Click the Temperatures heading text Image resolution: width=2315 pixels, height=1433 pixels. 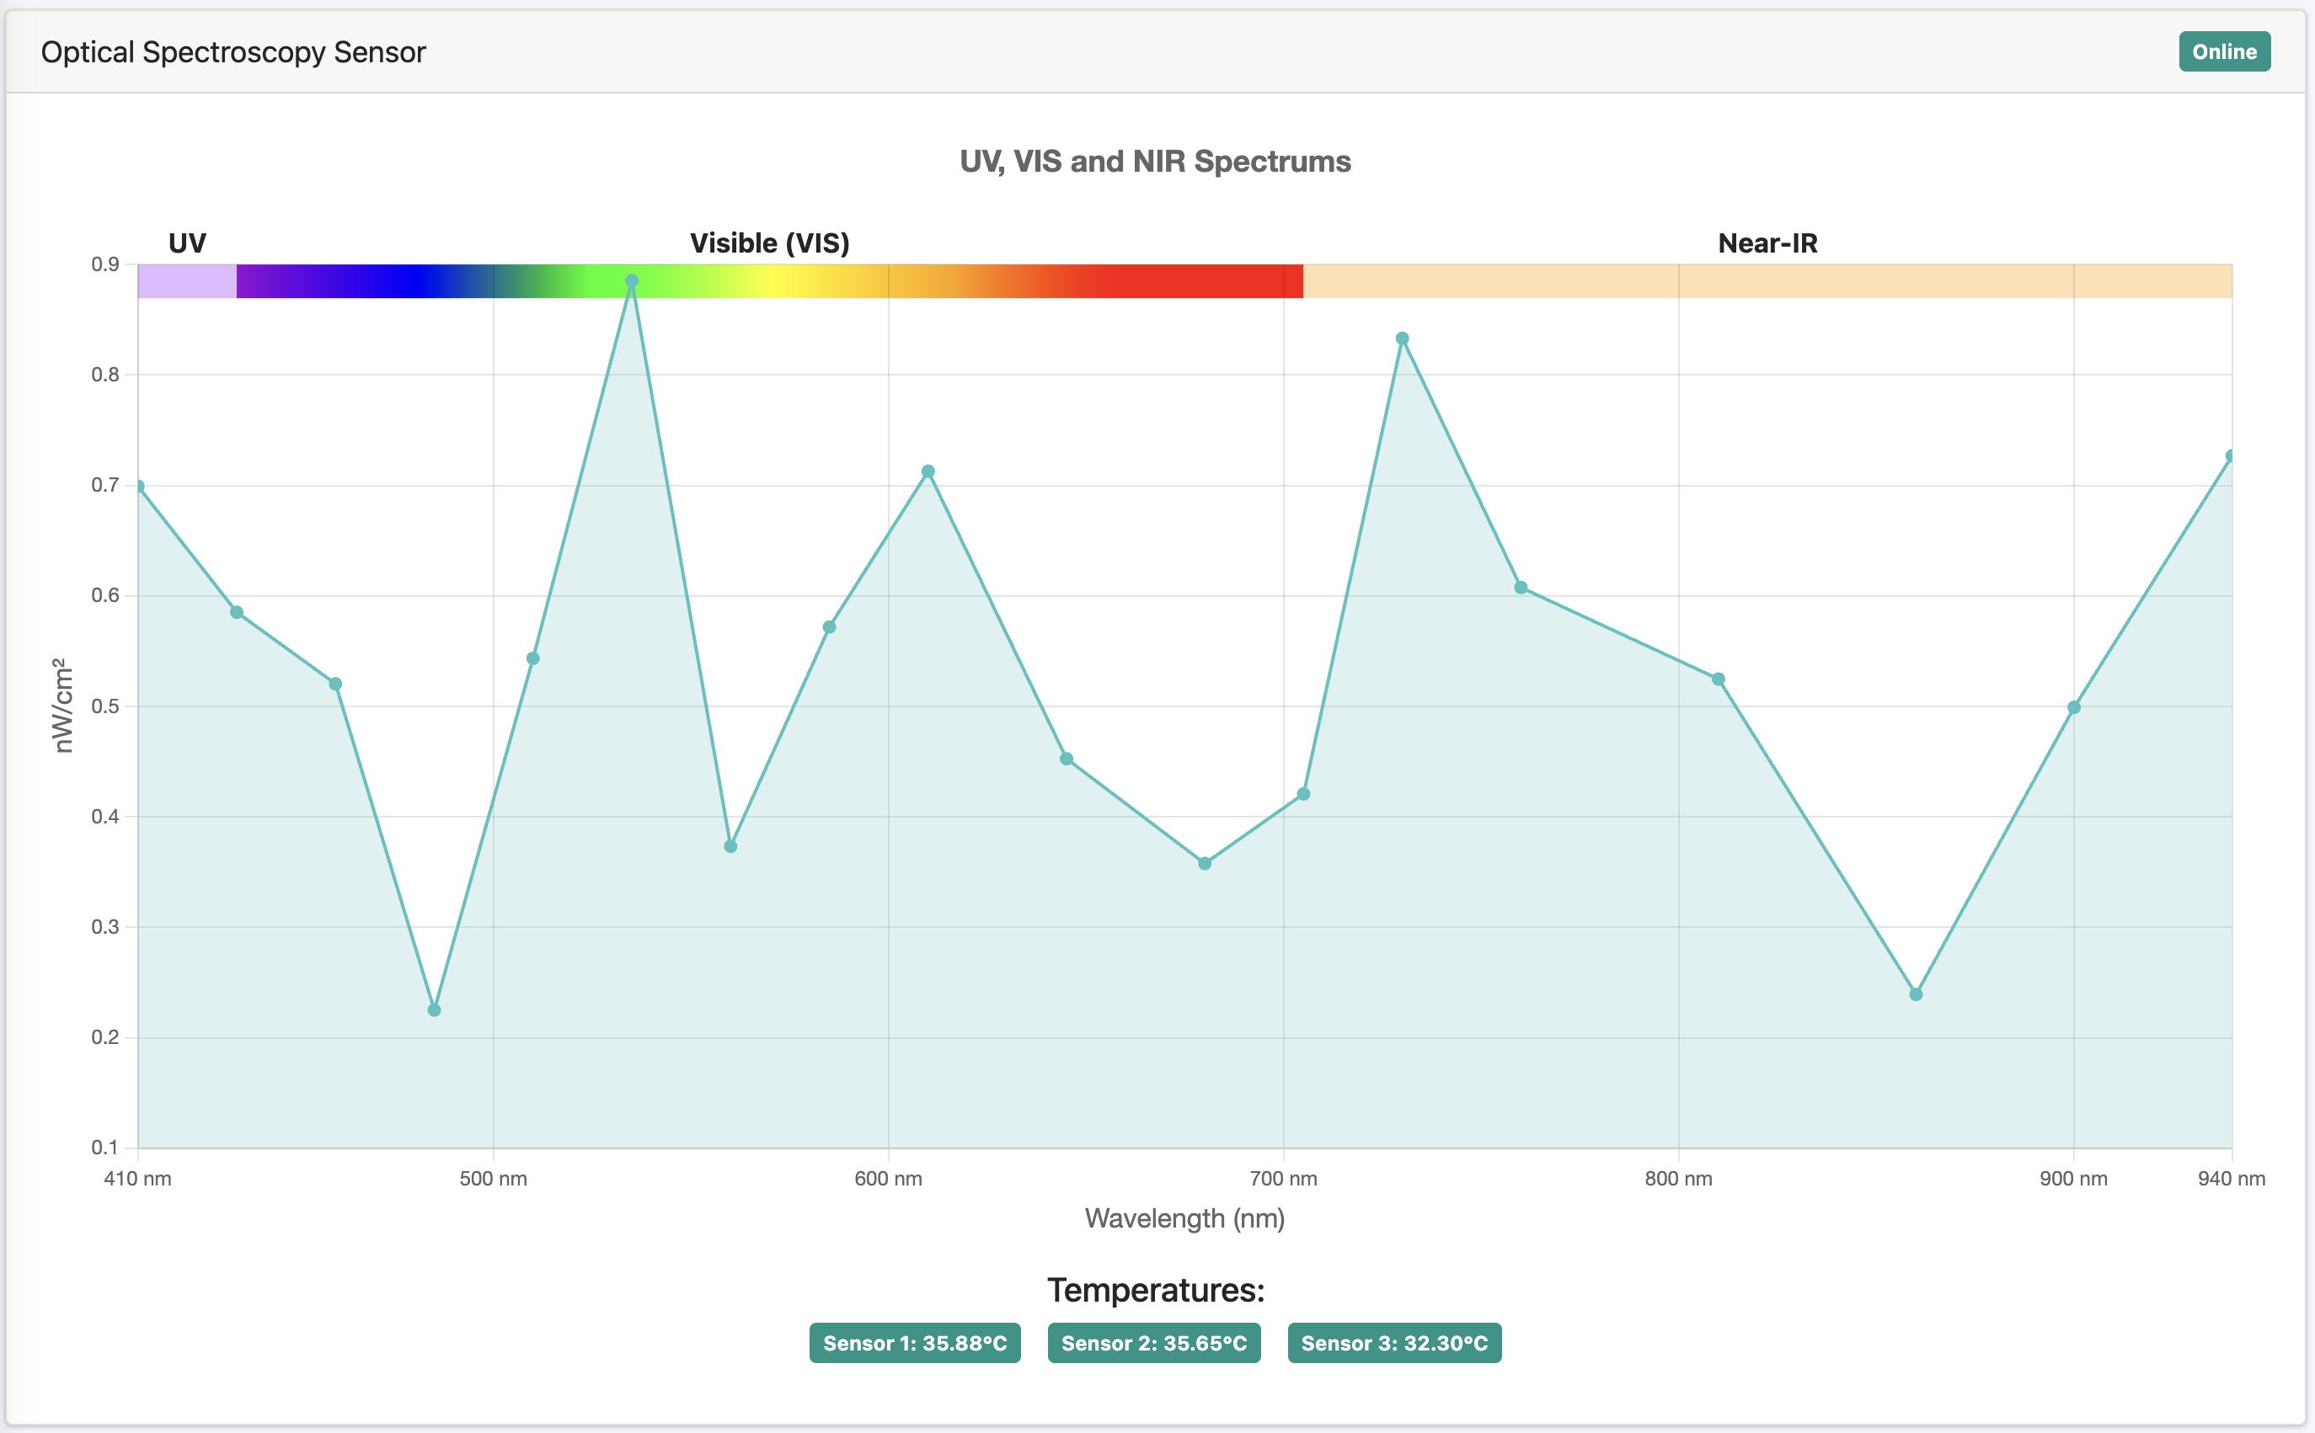pos(1155,1290)
